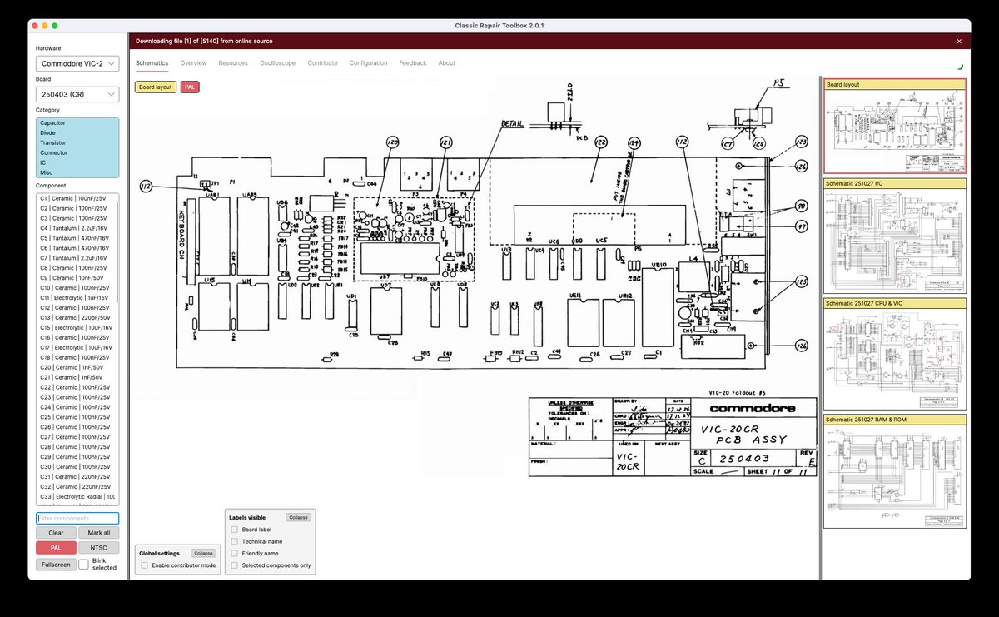Select the Transistor category
Viewport: 999px width, 617px height.
(77, 142)
